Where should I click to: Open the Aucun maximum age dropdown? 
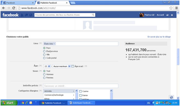pyautogui.click(x=62, y=66)
